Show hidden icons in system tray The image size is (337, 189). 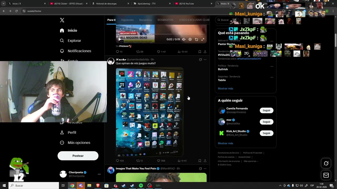click(280, 186)
